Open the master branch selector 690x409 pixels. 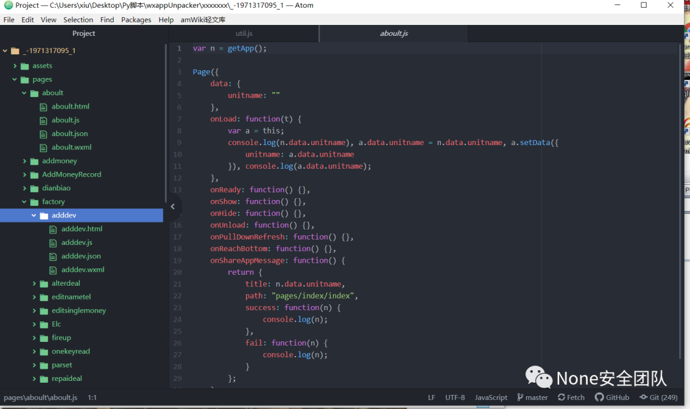[532, 397]
